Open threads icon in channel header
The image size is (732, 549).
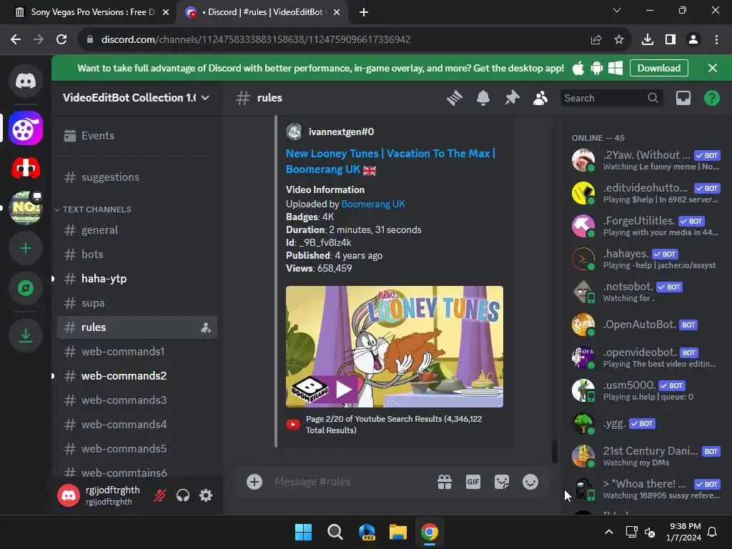[x=454, y=98]
